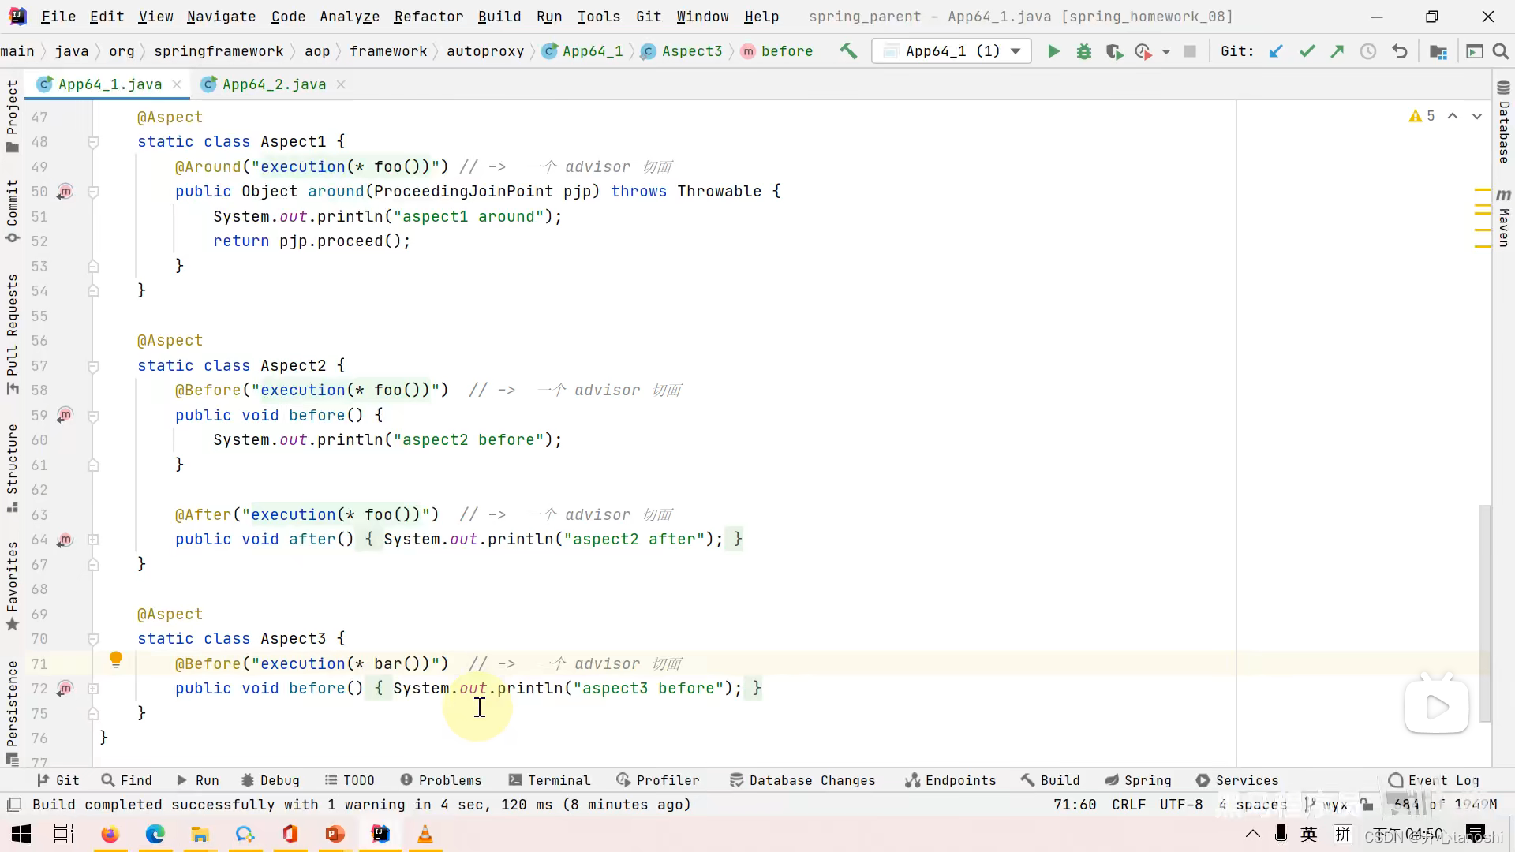
Task: Open Structure tool window sidebar
Action: click(12, 468)
